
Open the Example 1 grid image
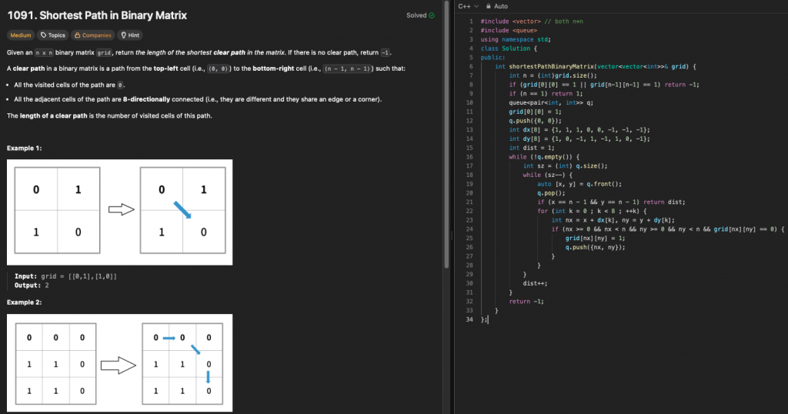pos(119,212)
